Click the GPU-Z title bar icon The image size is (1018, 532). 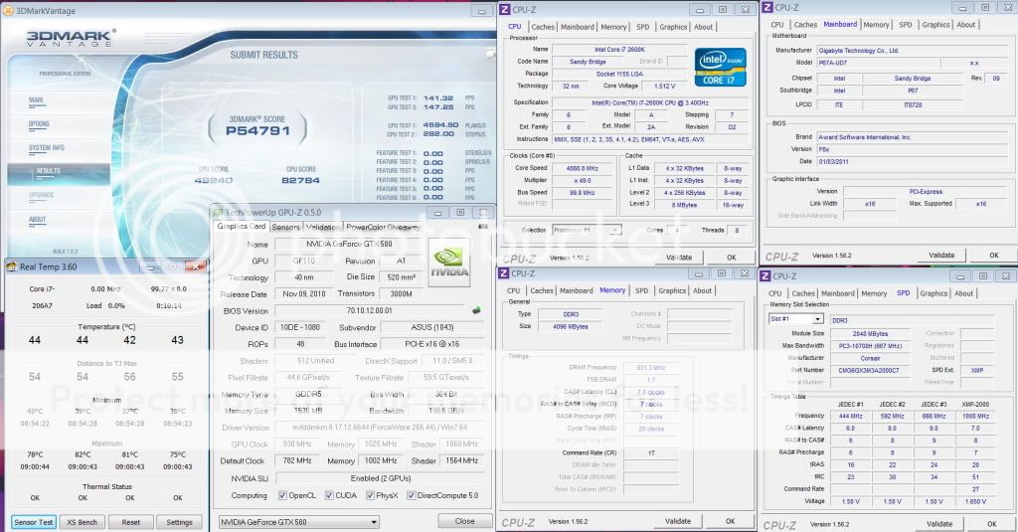218,213
